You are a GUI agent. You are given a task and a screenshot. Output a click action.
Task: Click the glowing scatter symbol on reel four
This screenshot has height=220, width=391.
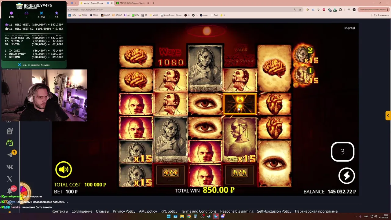[240, 104]
